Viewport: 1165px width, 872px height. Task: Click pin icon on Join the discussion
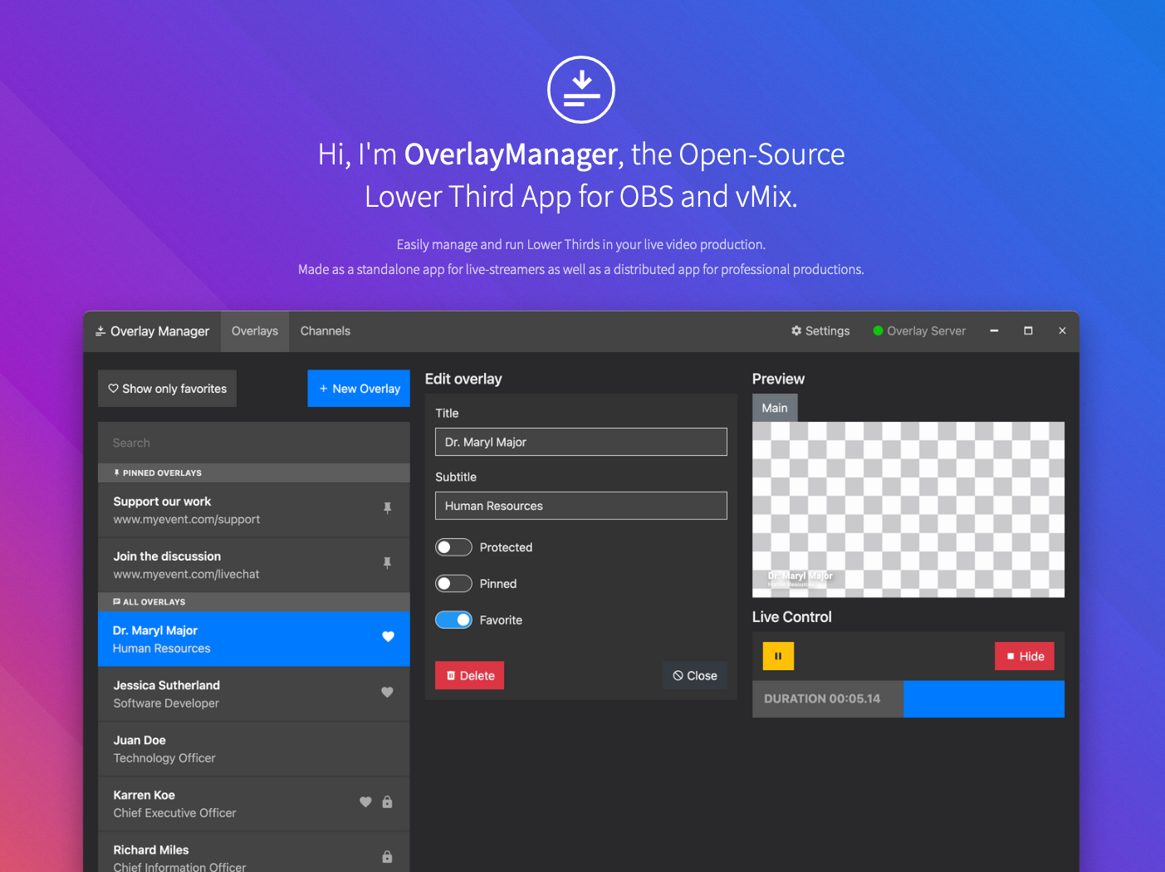(387, 563)
